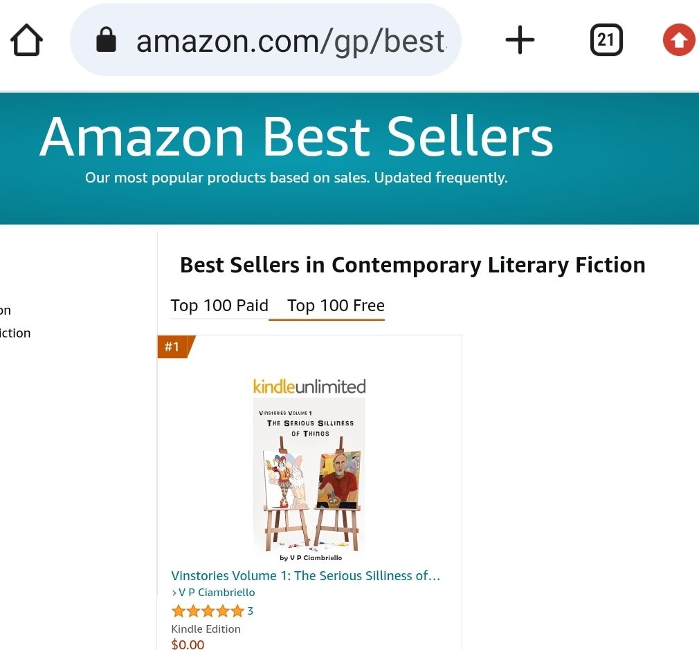Click the Amazon Best Sellers banner title
The image size is (699, 650).
(296, 137)
